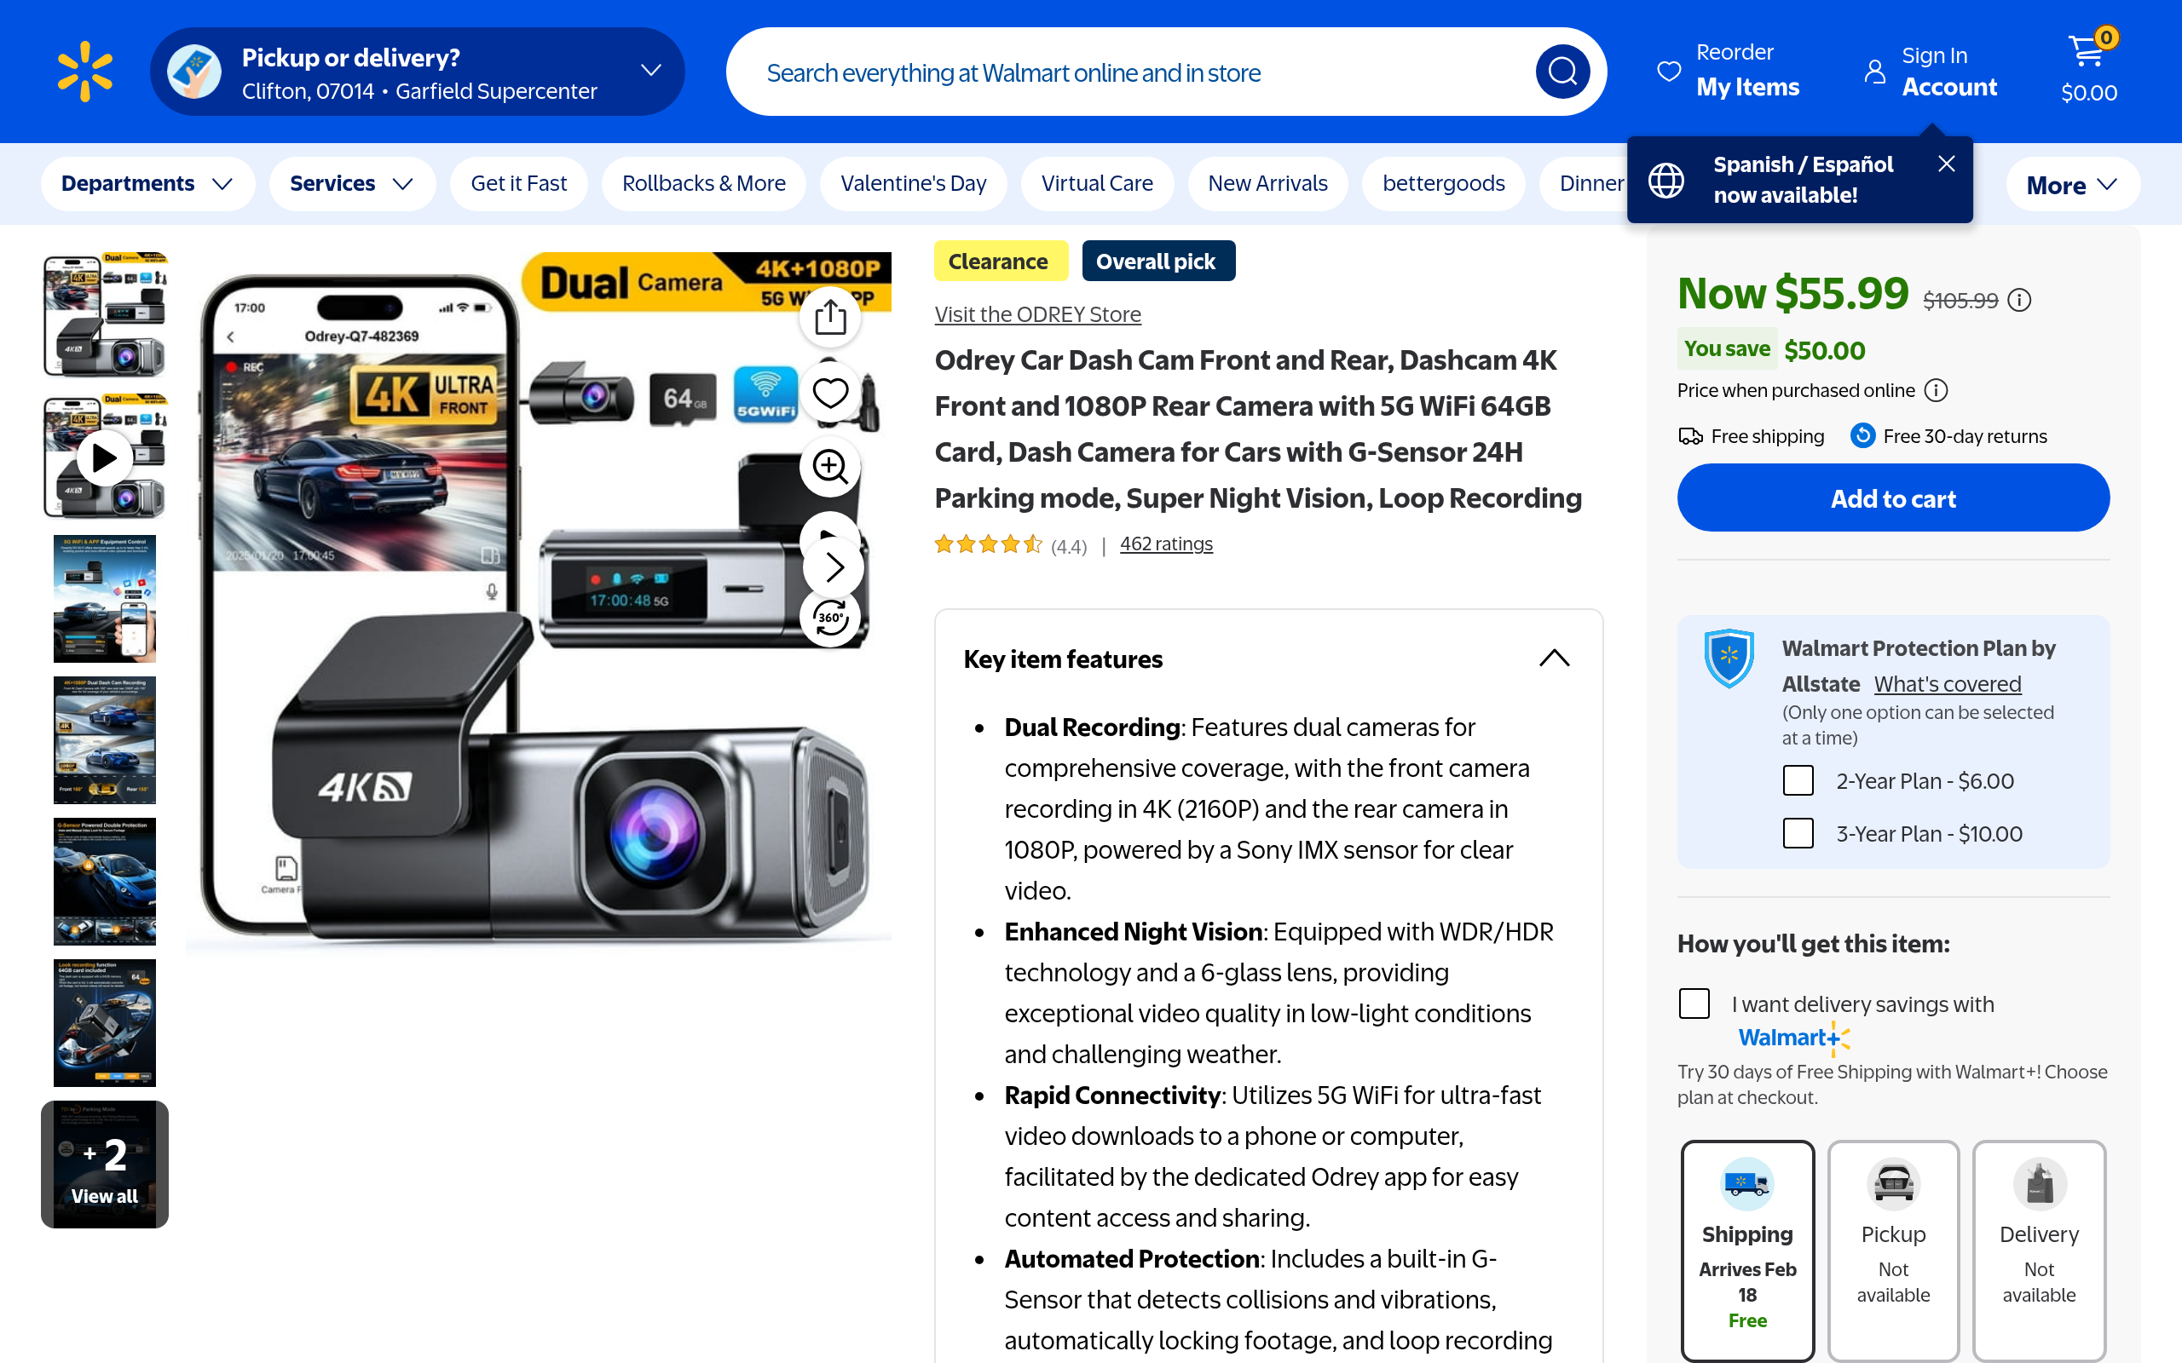Image resolution: width=2182 pixels, height=1363 pixels.
Task: Check the 2-Year Plan - $6.00 box
Action: pyautogui.click(x=1798, y=780)
